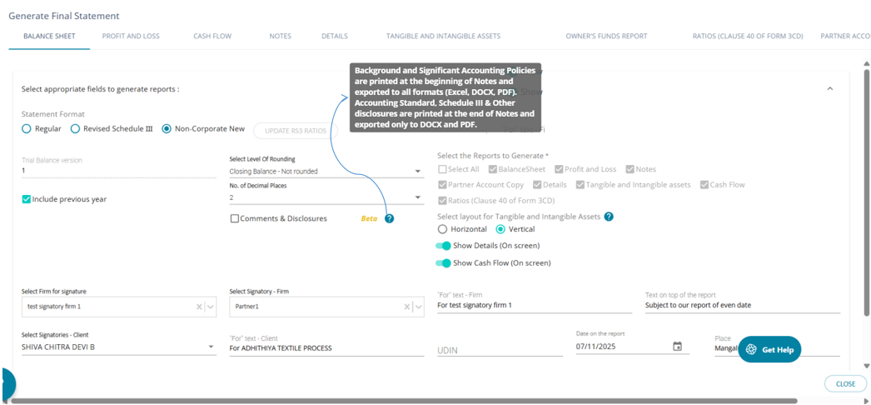Click the Trial Balance version field
This screenshot has width=871, height=405.
[119, 171]
